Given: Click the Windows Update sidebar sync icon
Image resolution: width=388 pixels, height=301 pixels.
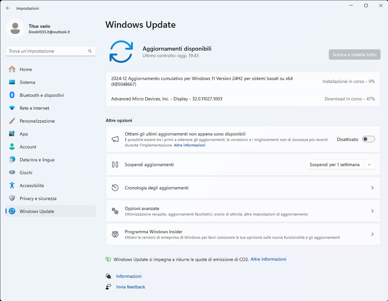Looking at the screenshot, I should [x=12, y=211].
